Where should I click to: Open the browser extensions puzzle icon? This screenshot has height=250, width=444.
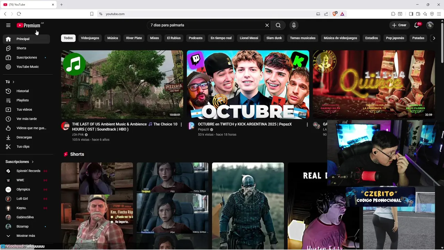pos(393,14)
